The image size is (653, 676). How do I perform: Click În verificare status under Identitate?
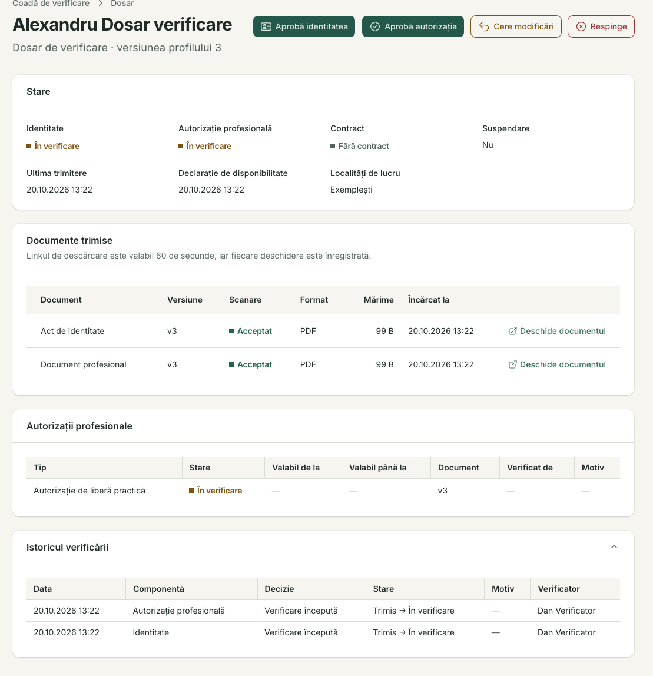coord(53,146)
